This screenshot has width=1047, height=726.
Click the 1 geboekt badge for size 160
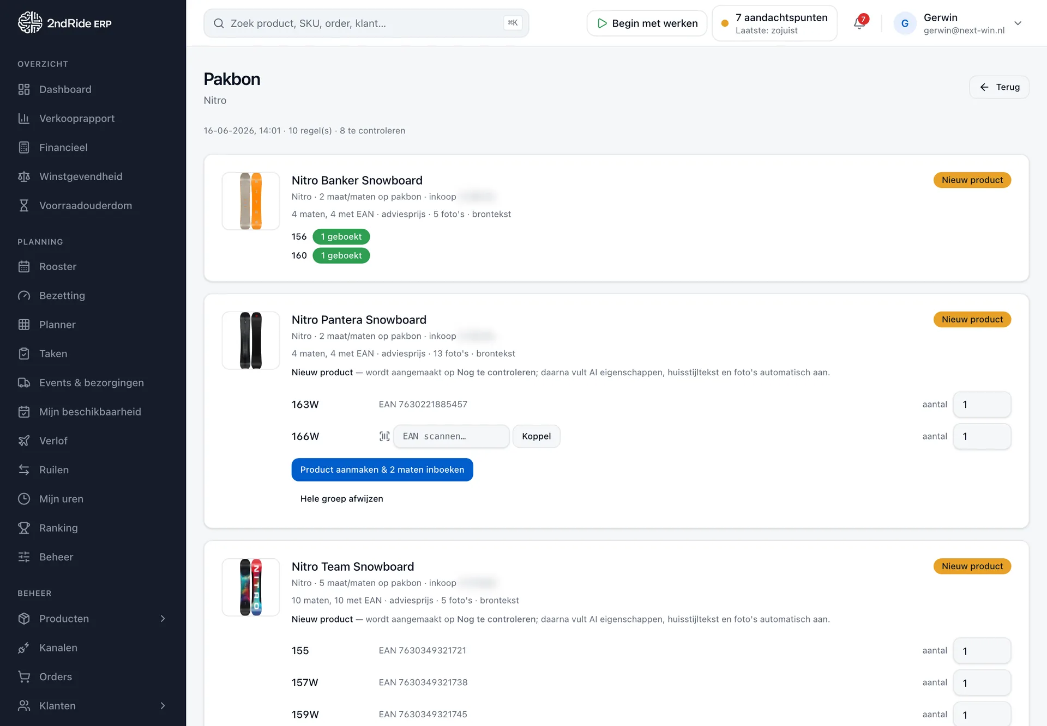pos(341,255)
